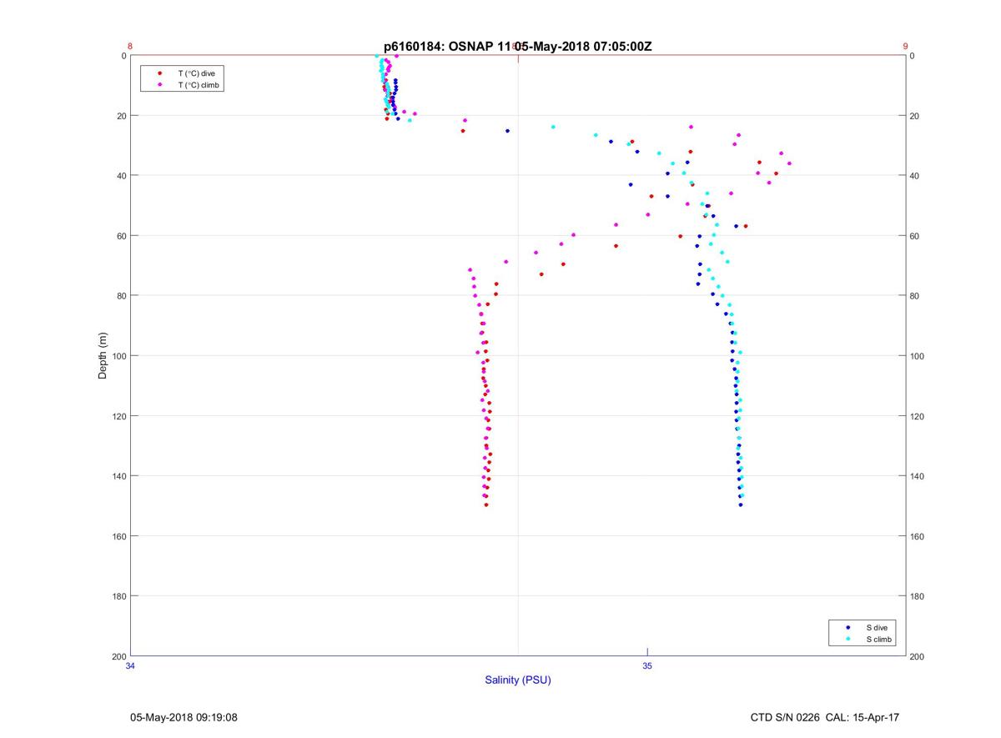Click right depth tick label '160'
This screenshot has height=738, width=1001.
(x=917, y=536)
